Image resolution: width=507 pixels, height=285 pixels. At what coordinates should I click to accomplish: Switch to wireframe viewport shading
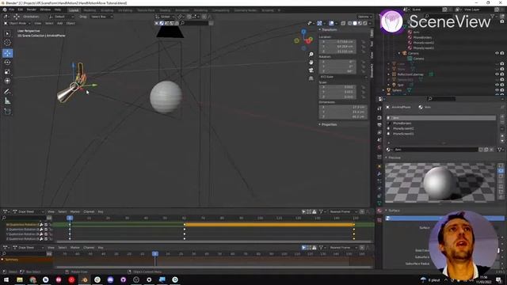(350, 23)
